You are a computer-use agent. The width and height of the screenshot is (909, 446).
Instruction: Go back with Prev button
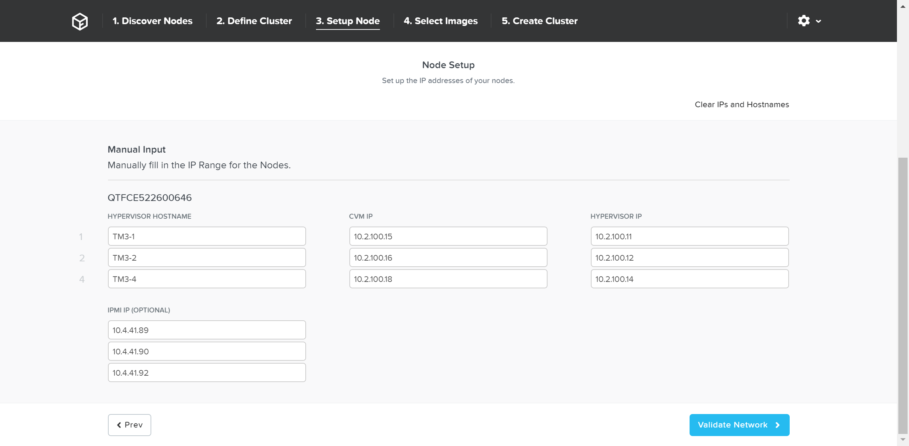tap(130, 425)
